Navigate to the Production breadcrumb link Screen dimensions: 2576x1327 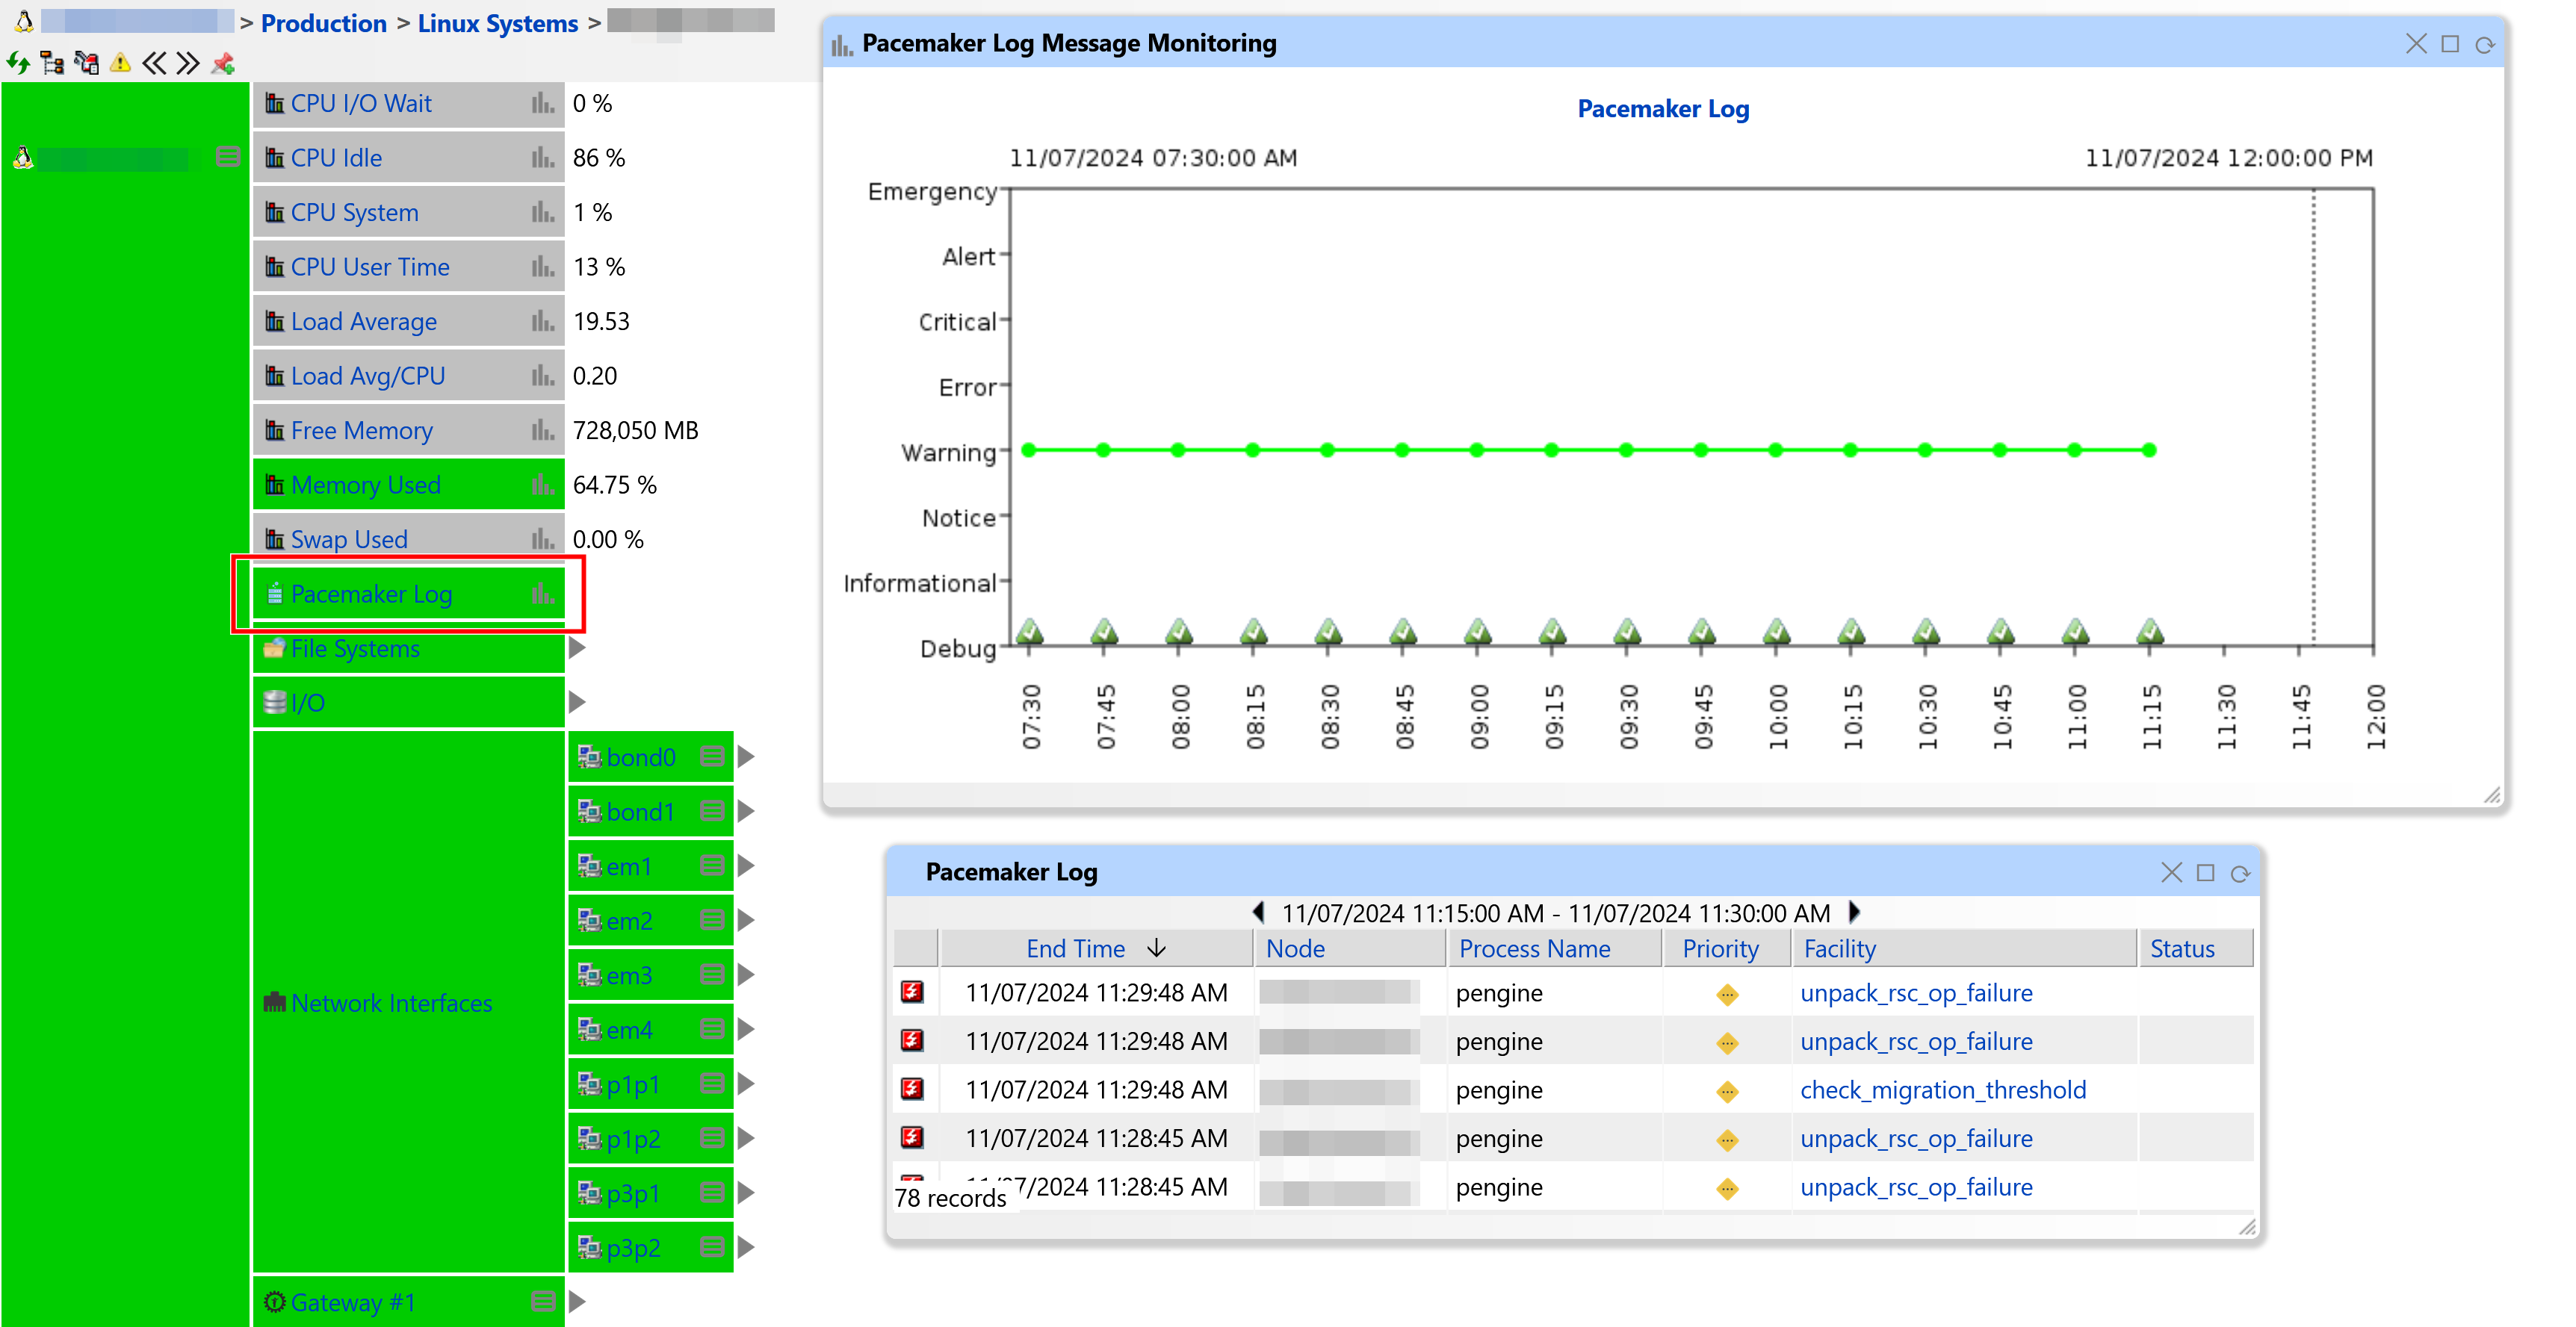[322, 22]
